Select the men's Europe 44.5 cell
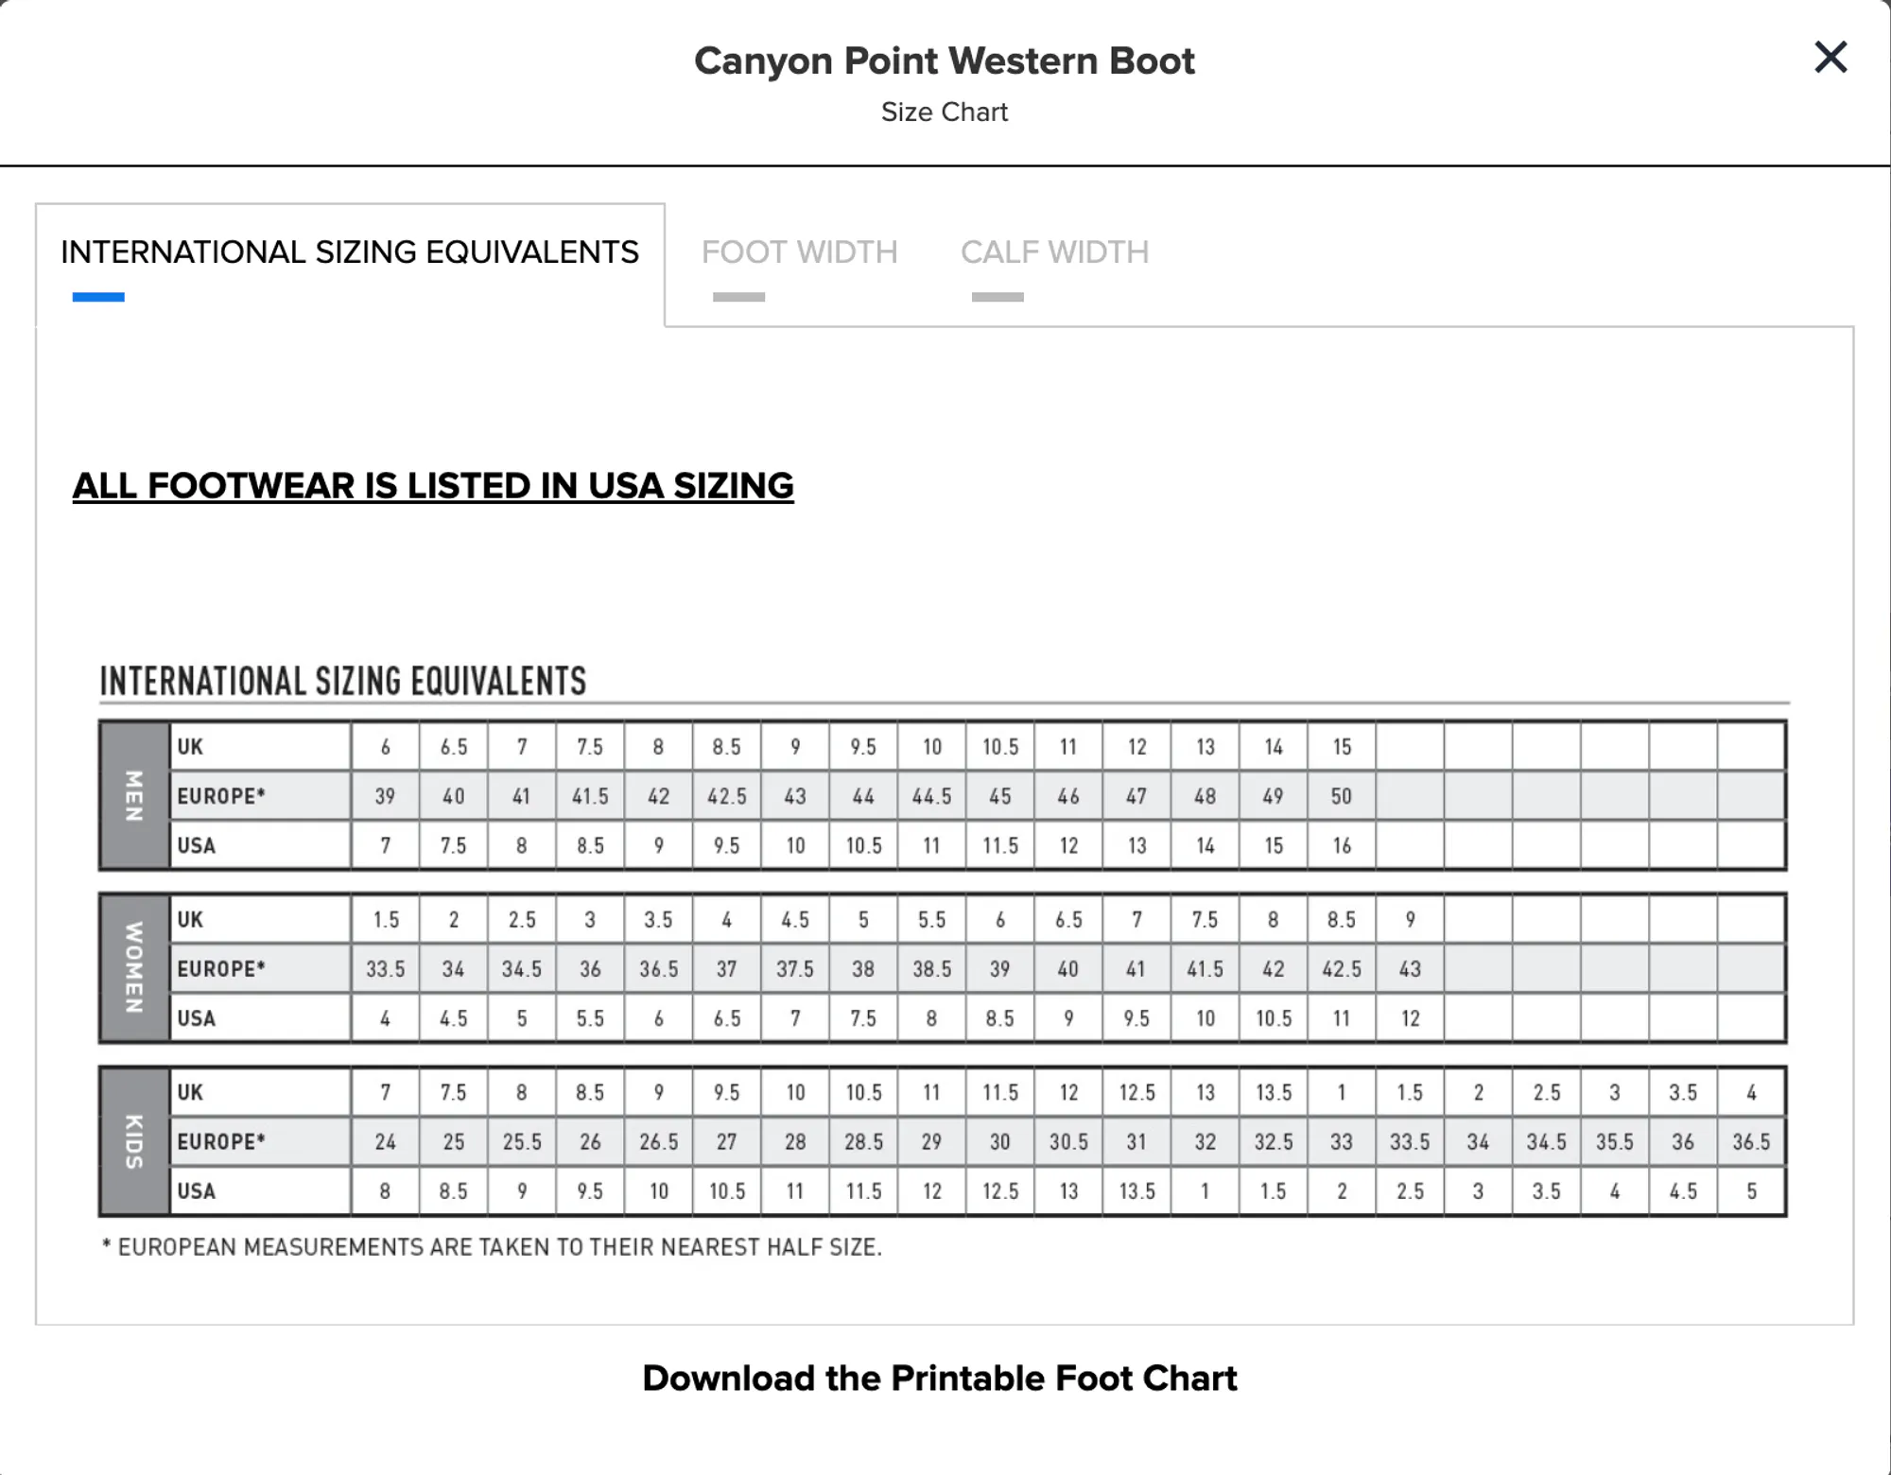Image resolution: width=1891 pixels, height=1475 pixels. [931, 796]
